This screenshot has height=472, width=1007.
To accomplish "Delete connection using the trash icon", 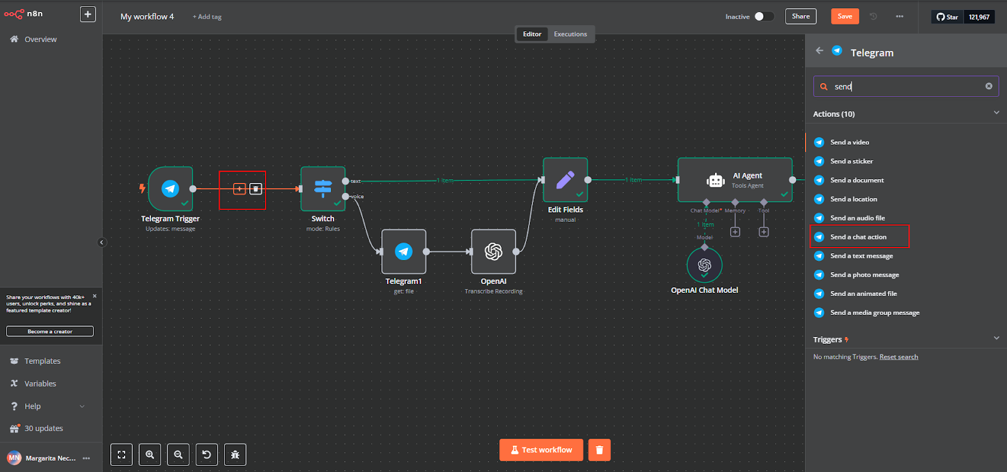I will point(256,189).
